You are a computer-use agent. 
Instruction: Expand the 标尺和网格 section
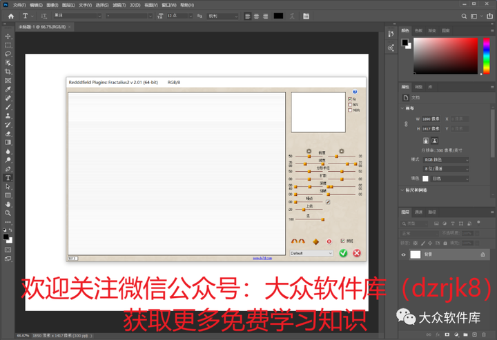point(402,190)
